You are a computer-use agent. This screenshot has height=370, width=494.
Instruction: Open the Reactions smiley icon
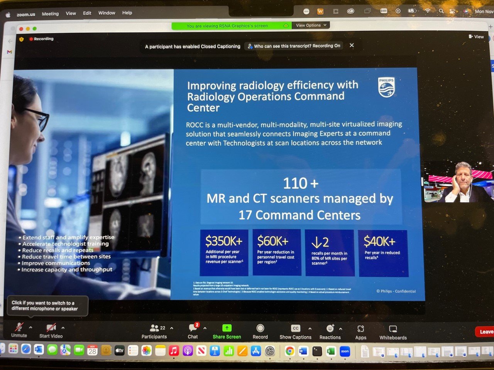coord(330,328)
